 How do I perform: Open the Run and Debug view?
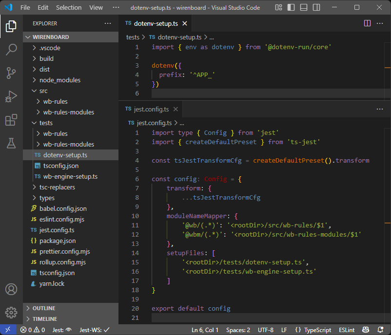(11, 96)
